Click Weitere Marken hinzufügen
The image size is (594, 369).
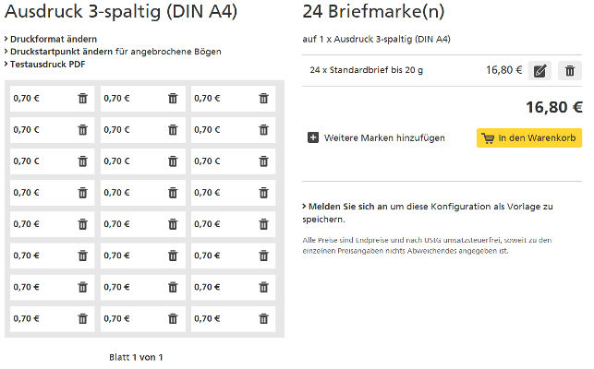pos(383,137)
